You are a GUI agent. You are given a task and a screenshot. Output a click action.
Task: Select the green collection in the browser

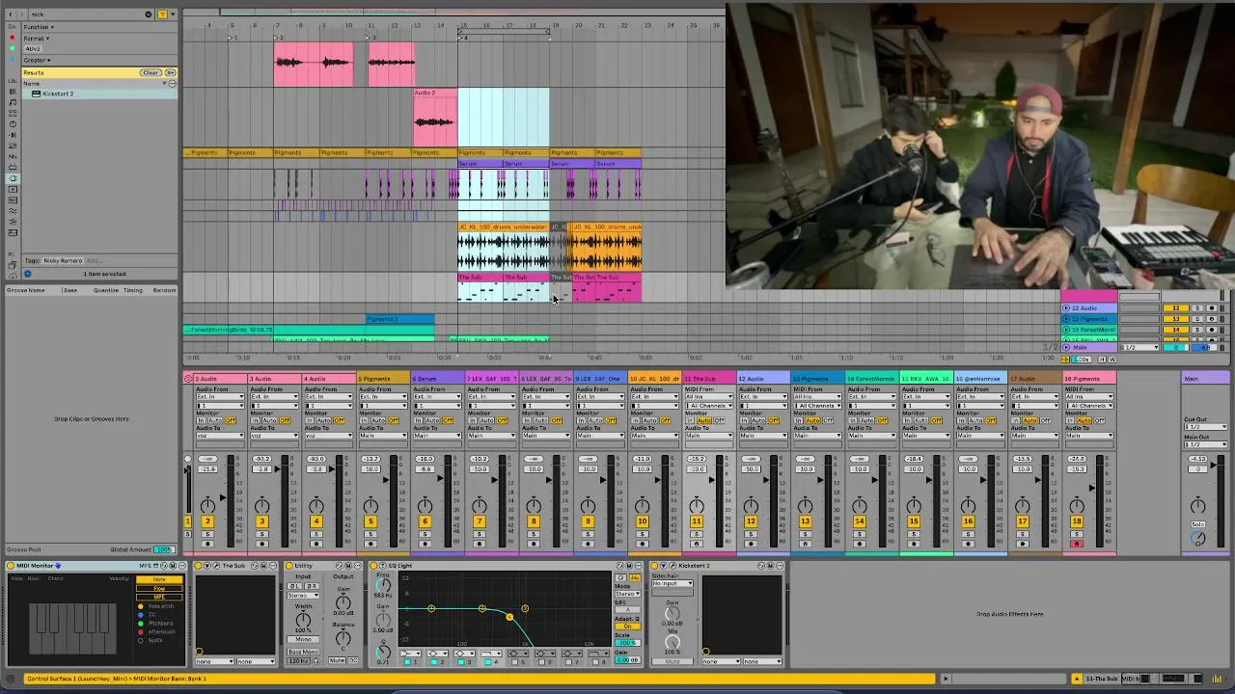click(12, 48)
